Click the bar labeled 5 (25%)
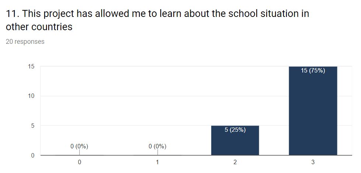361x173 pixels. pos(235,140)
